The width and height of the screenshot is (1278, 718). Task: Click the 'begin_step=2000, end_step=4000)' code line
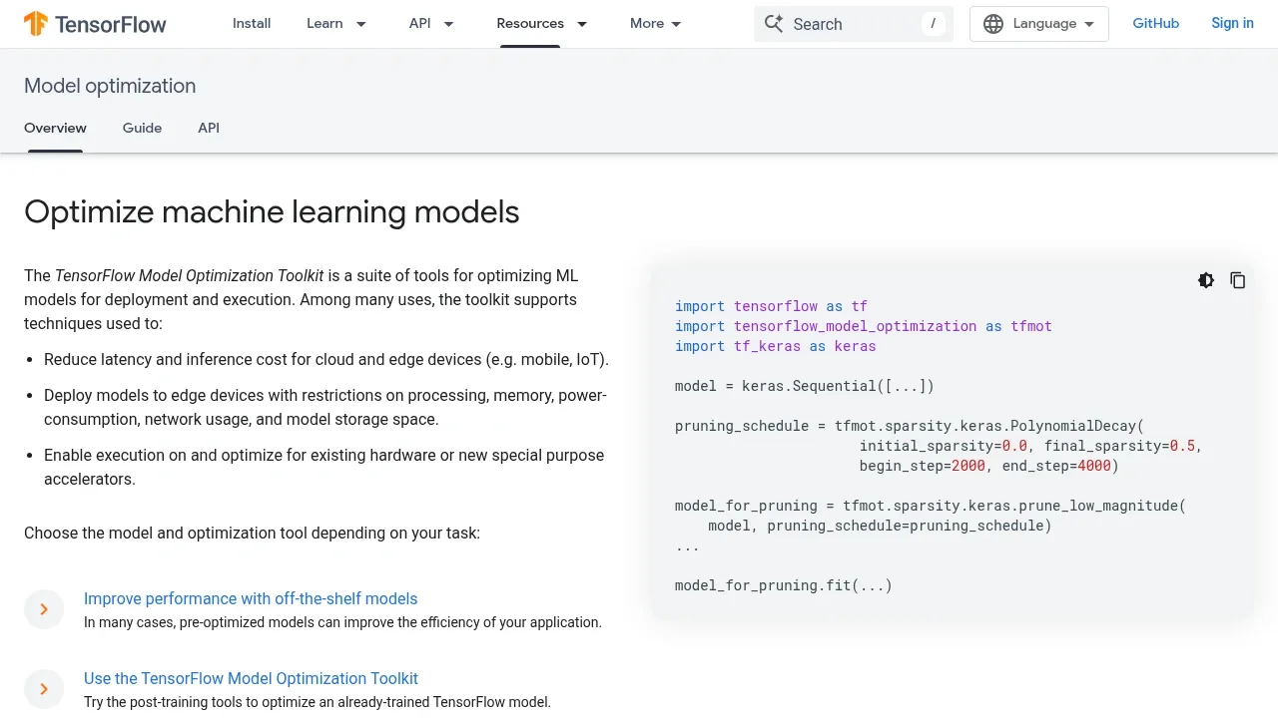tap(989, 466)
